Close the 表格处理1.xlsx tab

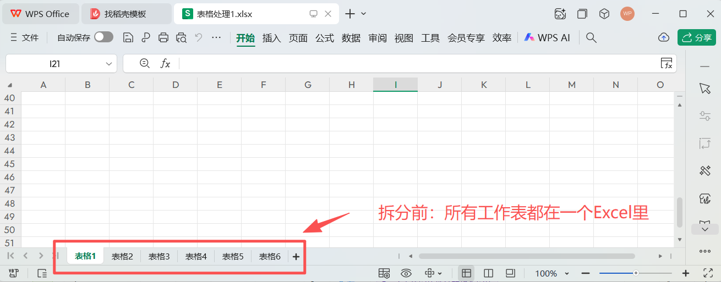click(329, 14)
